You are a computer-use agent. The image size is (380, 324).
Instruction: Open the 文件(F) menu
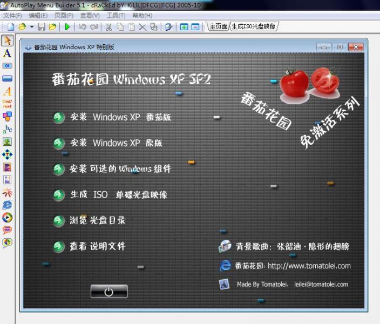click(x=12, y=16)
